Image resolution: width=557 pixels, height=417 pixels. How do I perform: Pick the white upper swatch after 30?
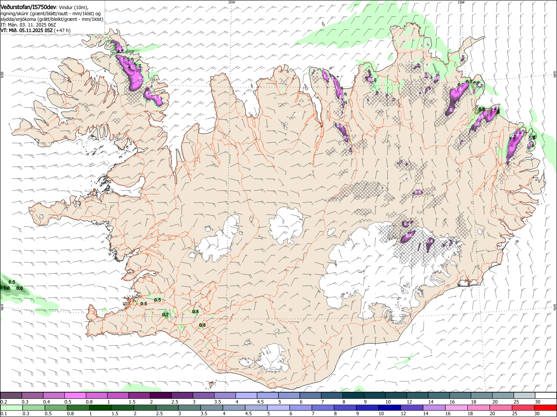click(546, 396)
